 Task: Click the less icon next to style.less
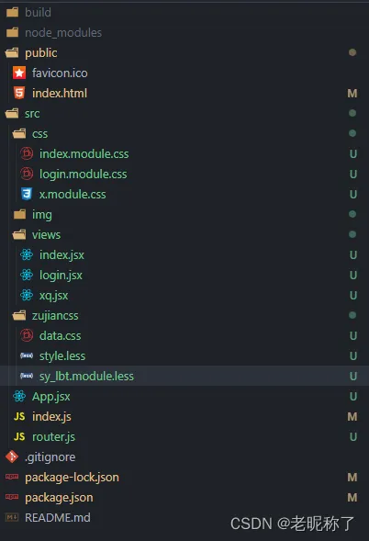(27, 355)
